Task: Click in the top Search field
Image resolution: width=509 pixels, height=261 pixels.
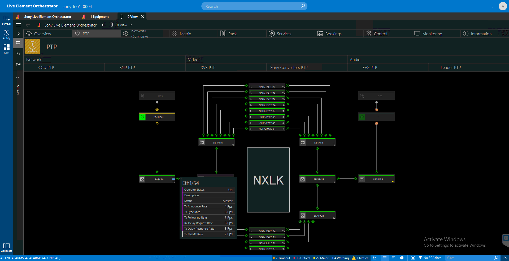Action: click(254, 6)
